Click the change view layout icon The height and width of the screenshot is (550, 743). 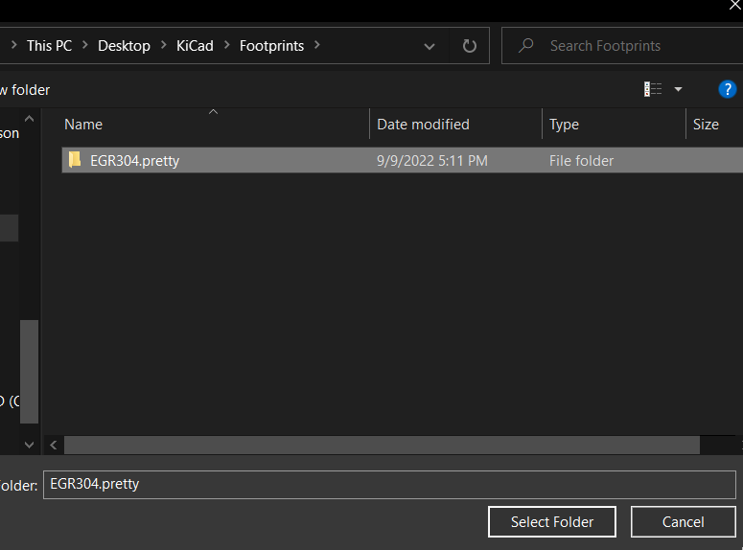click(x=653, y=89)
